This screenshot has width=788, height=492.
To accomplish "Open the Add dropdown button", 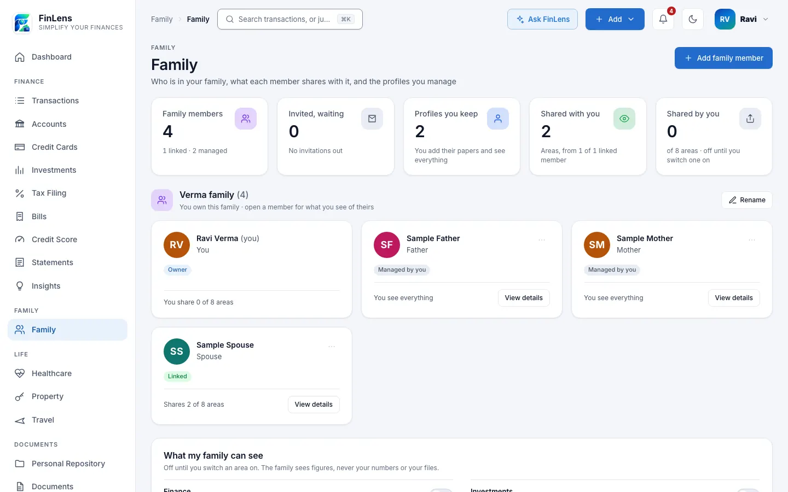I will pyautogui.click(x=615, y=19).
